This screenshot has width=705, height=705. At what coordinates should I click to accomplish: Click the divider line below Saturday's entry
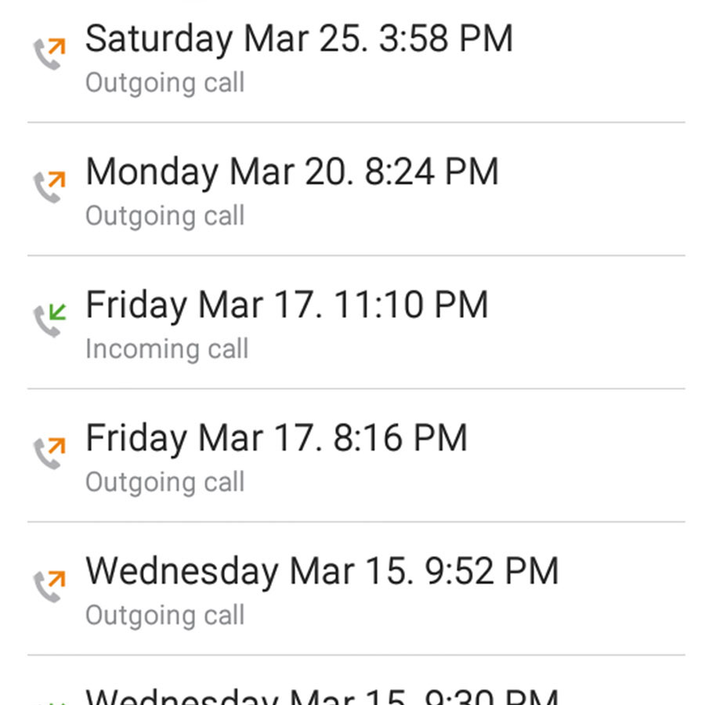click(x=356, y=122)
